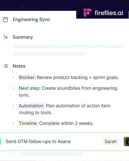Open the Engineering Sync meeting title
The width and height of the screenshot is (129, 161).
click(31, 20)
